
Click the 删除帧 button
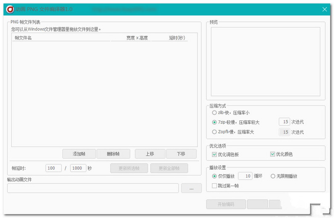click(x=113, y=154)
